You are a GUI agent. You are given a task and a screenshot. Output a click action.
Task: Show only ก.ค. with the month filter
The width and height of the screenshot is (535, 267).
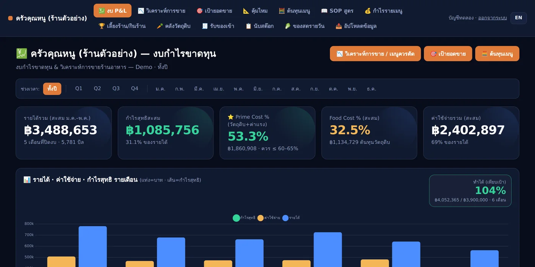277,89
